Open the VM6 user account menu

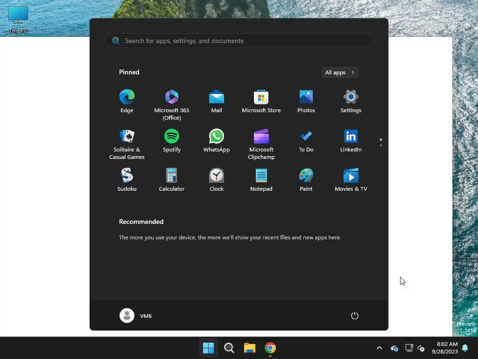coord(136,316)
